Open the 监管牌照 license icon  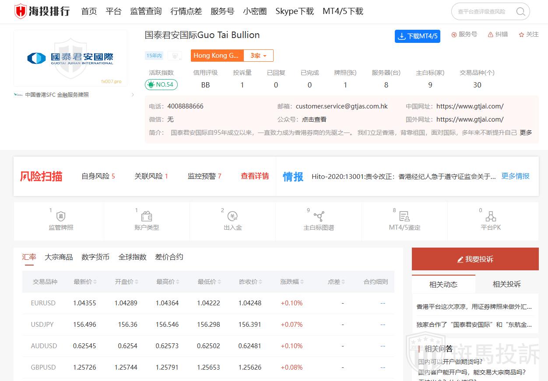pos(61,217)
